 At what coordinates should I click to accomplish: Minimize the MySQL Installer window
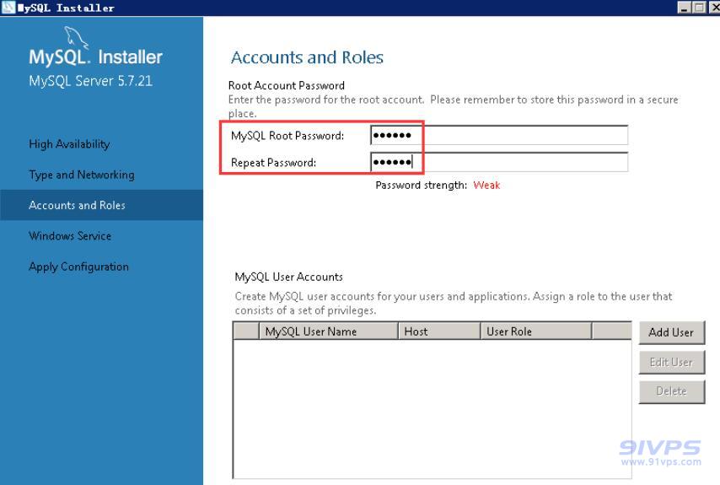[x=685, y=8]
